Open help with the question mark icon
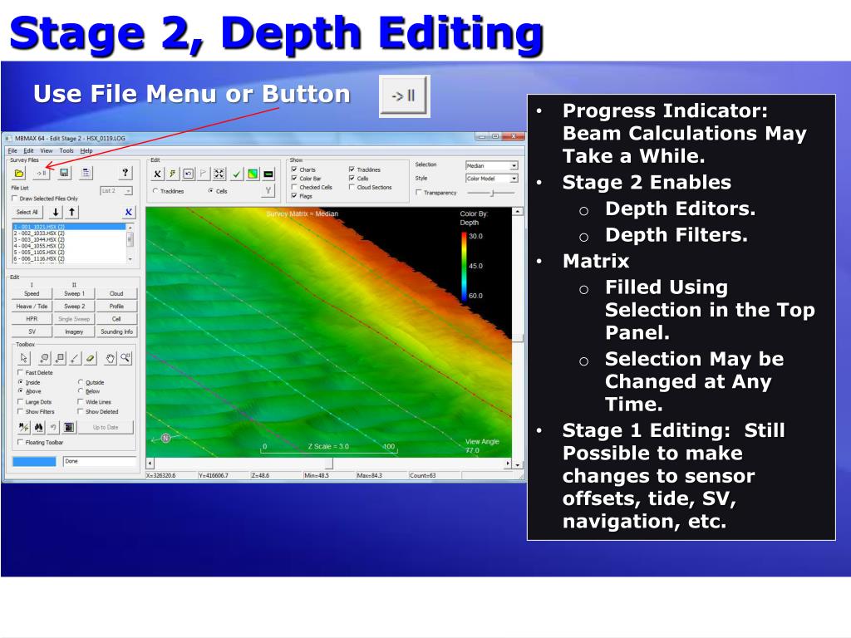The width and height of the screenshot is (851, 638). (x=125, y=173)
